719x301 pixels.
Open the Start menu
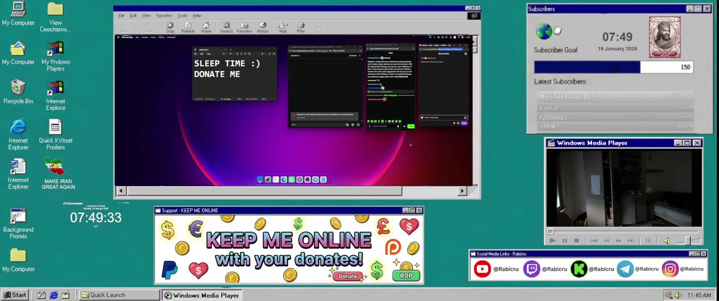15,295
